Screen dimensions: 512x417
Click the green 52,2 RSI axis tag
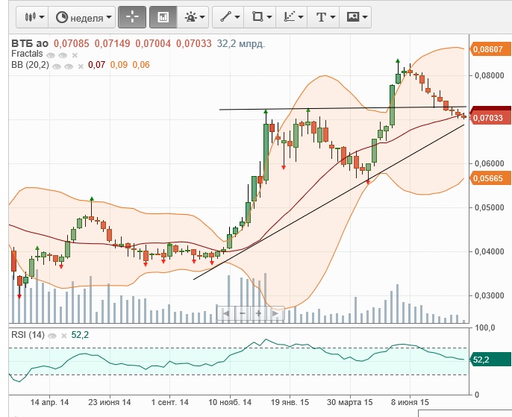490,360
